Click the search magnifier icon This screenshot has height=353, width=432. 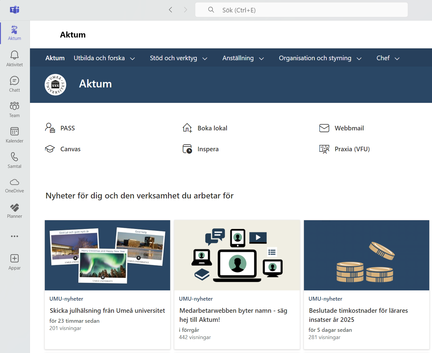pos(211,10)
